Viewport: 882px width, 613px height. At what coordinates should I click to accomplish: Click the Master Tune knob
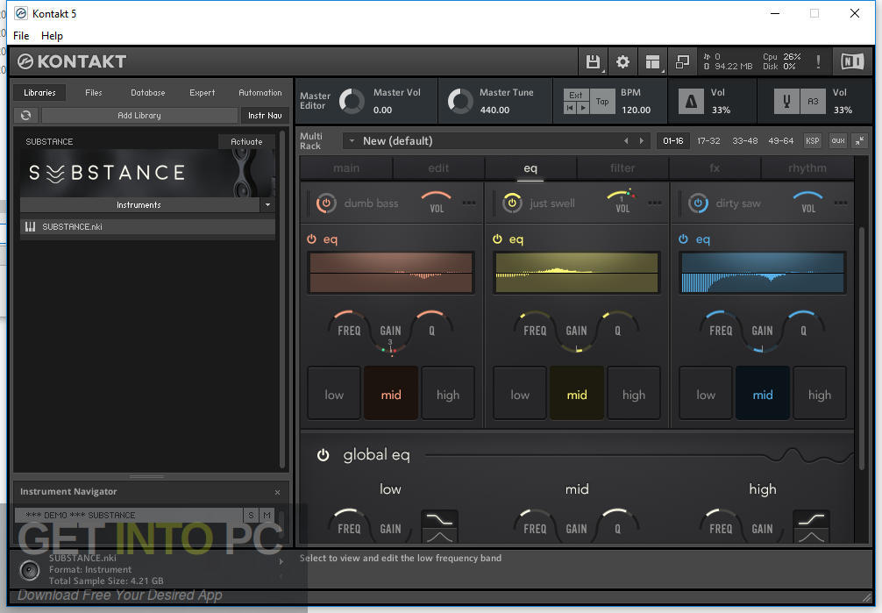(x=460, y=102)
